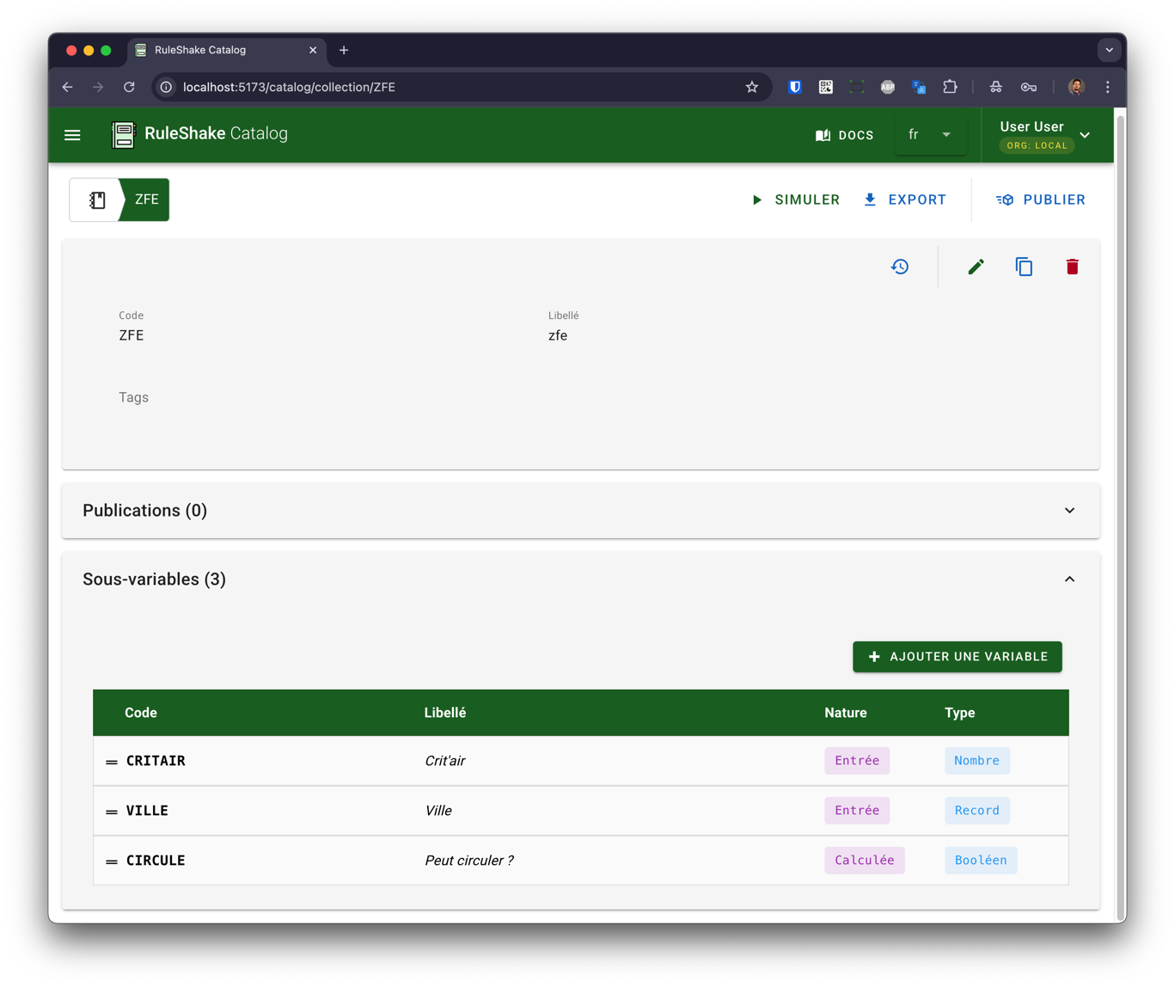Screen dimensions: 1175x987
Task: Collapse the Sous-variables (3) section
Action: 1069,579
